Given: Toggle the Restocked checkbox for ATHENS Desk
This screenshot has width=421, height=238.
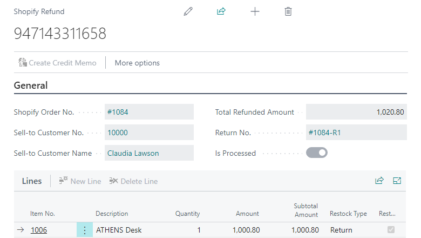Looking at the screenshot, I should (391, 230).
